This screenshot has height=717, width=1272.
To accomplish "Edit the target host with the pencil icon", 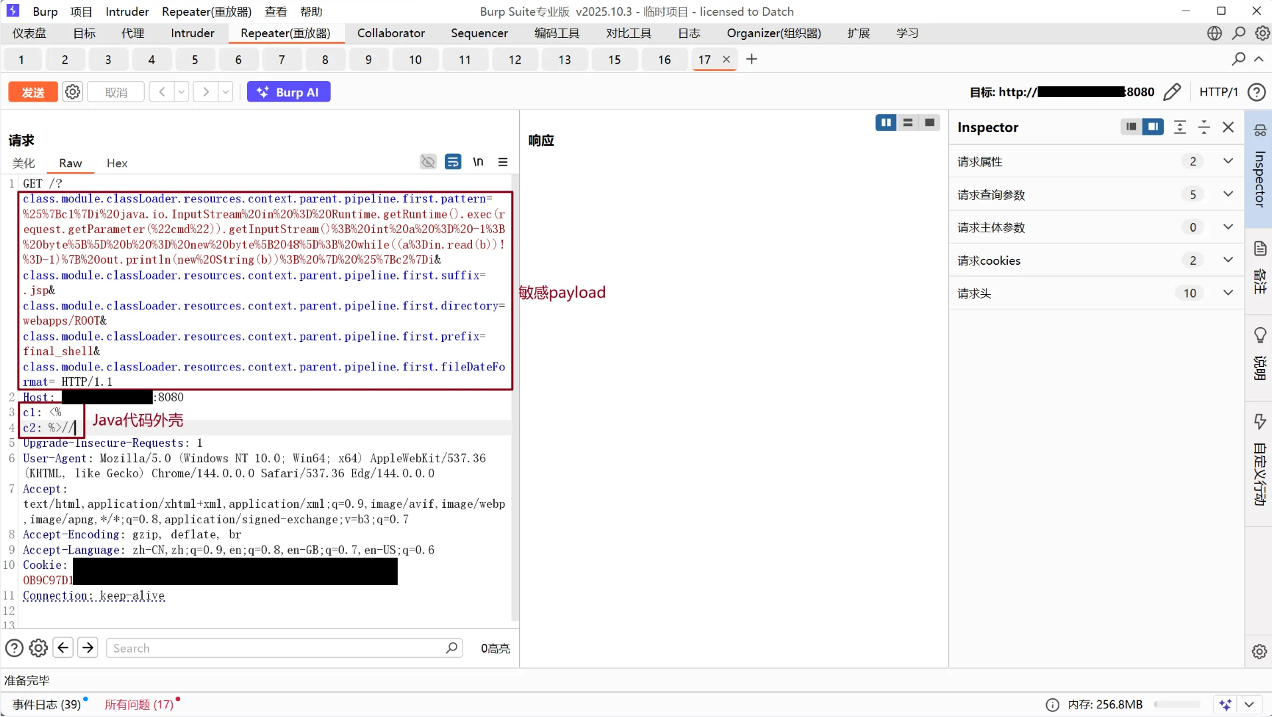I will [1172, 92].
